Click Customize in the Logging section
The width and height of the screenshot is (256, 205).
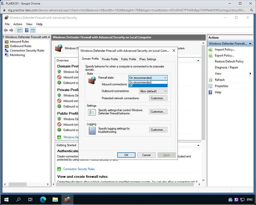click(158, 130)
